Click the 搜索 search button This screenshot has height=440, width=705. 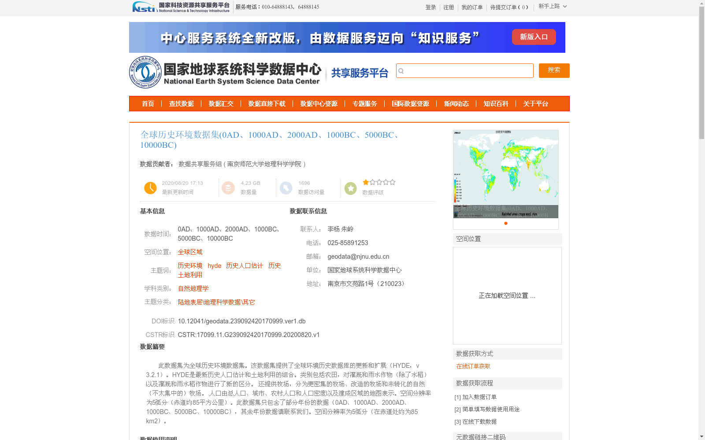click(x=554, y=70)
